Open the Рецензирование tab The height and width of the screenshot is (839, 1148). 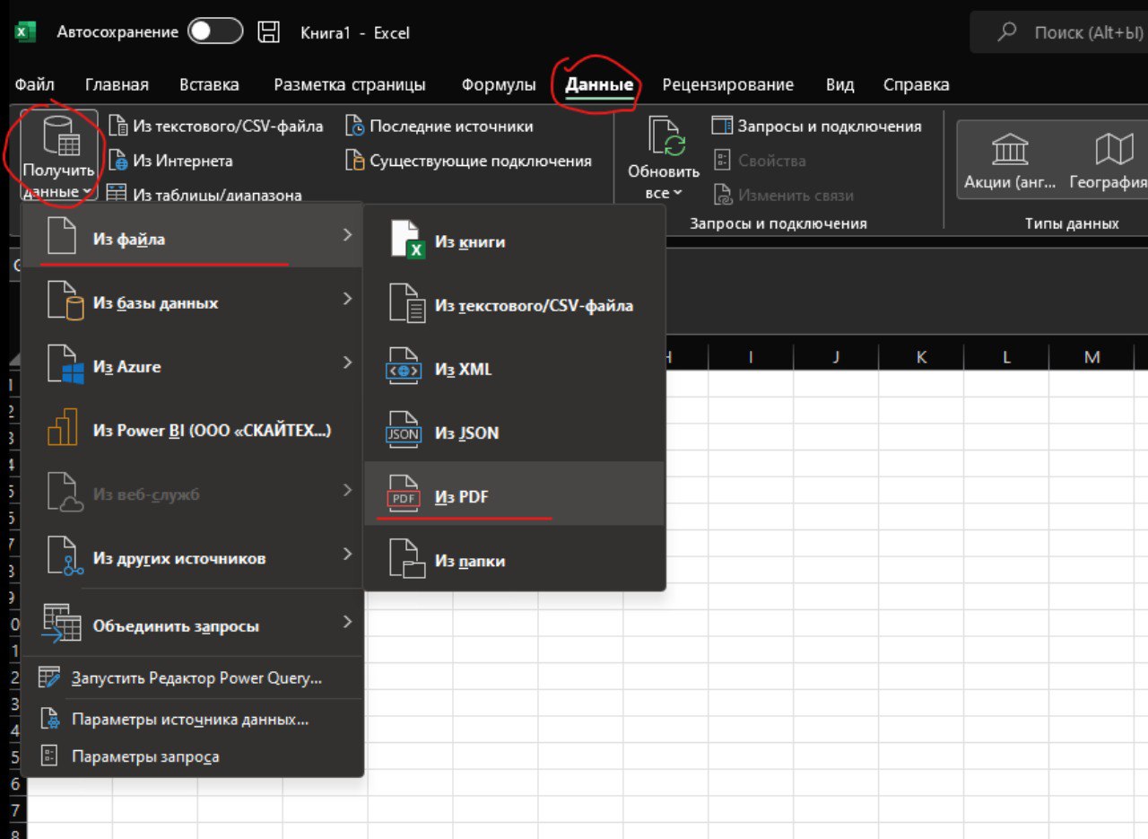tap(727, 85)
